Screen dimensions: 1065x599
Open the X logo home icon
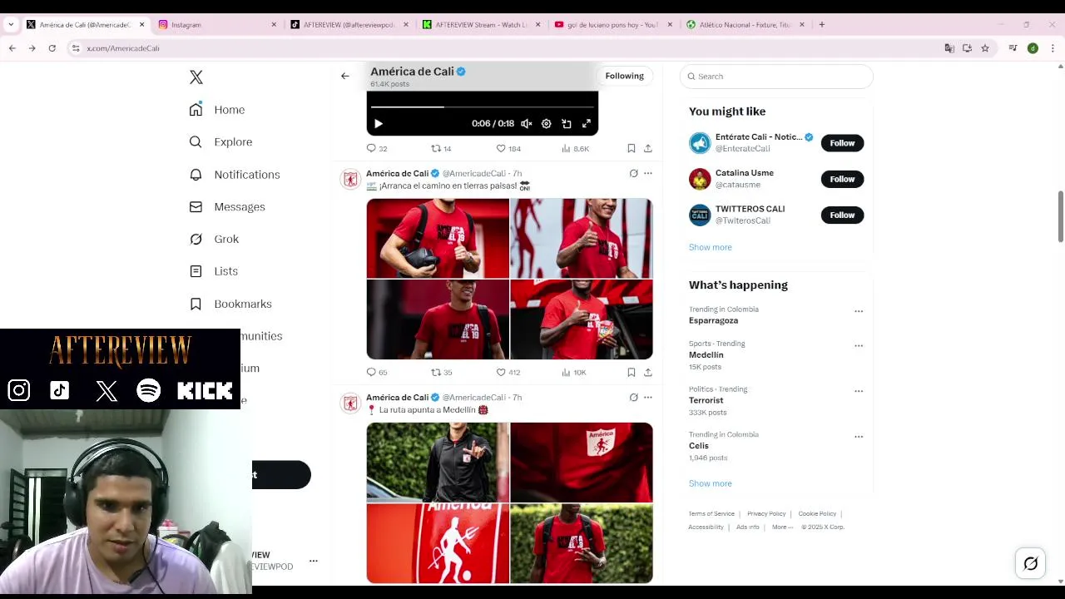coord(196,77)
